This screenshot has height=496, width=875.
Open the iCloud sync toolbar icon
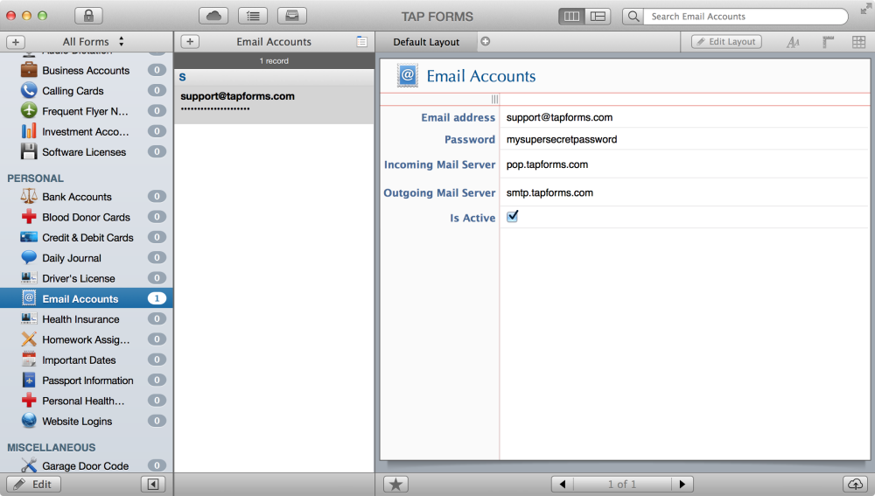pos(213,16)
